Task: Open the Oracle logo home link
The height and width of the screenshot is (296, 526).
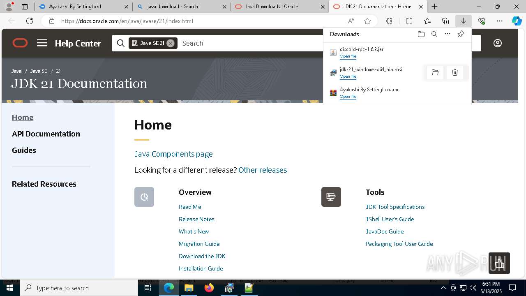Action: (x=20, y=43)
